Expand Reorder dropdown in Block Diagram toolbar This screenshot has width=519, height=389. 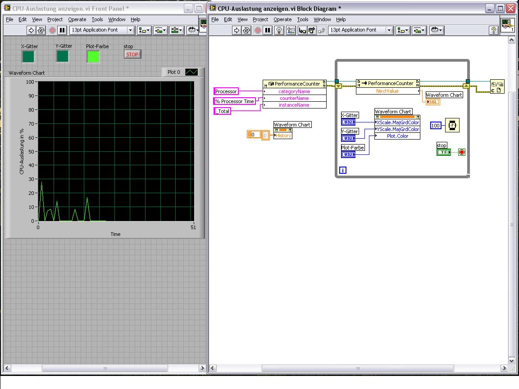tap(437, 30)
